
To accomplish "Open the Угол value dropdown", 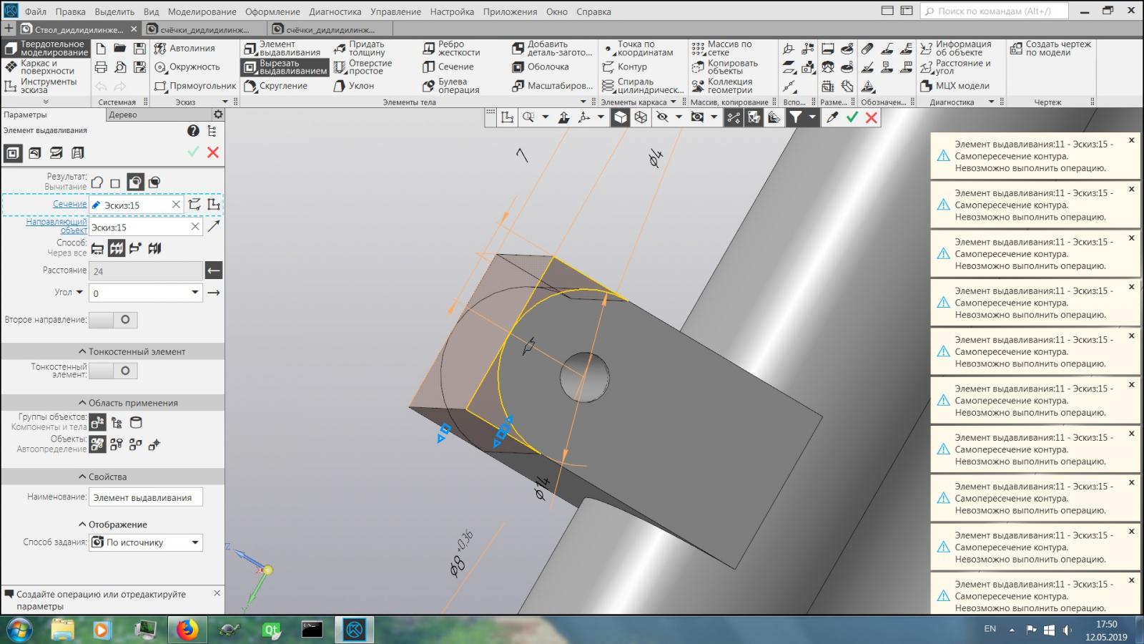I will click(x=194, y=293).
